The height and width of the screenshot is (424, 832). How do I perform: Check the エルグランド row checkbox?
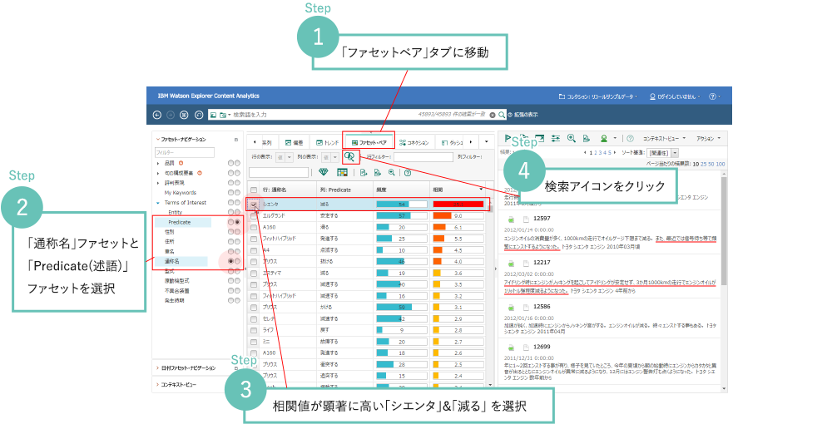254,215
